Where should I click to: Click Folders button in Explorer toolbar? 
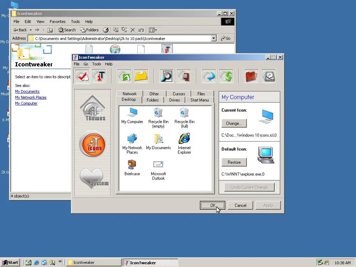89,30
